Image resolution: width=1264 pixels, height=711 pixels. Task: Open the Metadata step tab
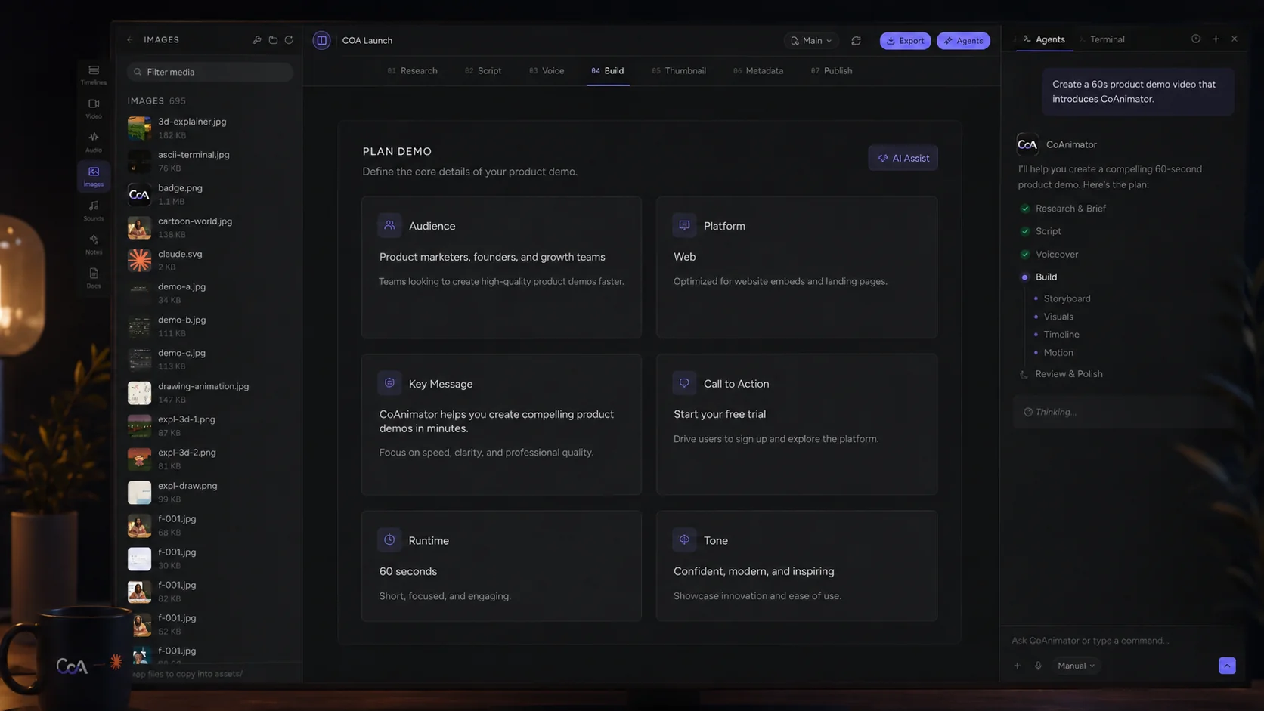click(758, 71)
